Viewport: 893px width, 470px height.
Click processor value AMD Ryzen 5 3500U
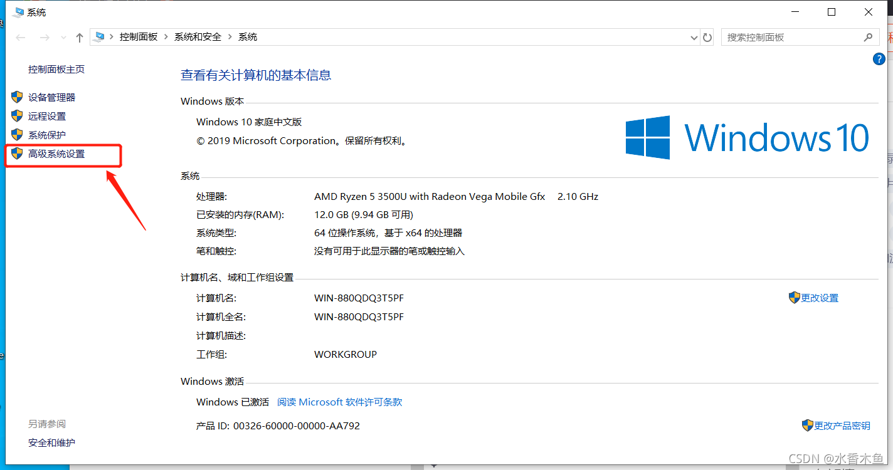point(430,197)
